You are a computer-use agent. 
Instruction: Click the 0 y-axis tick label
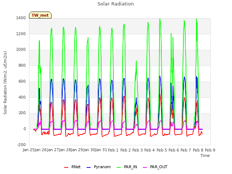click(x=25, y=129)
